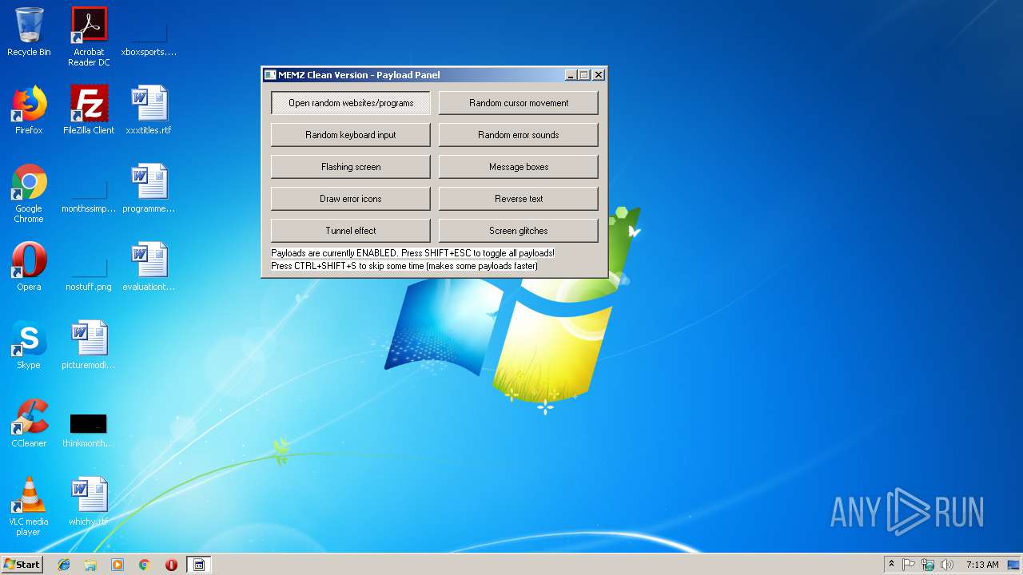Image resolution: width=1023 pixels, height=575 pixels.
Task: Click MEMZ window title bar icon
Action: [271, 75]
